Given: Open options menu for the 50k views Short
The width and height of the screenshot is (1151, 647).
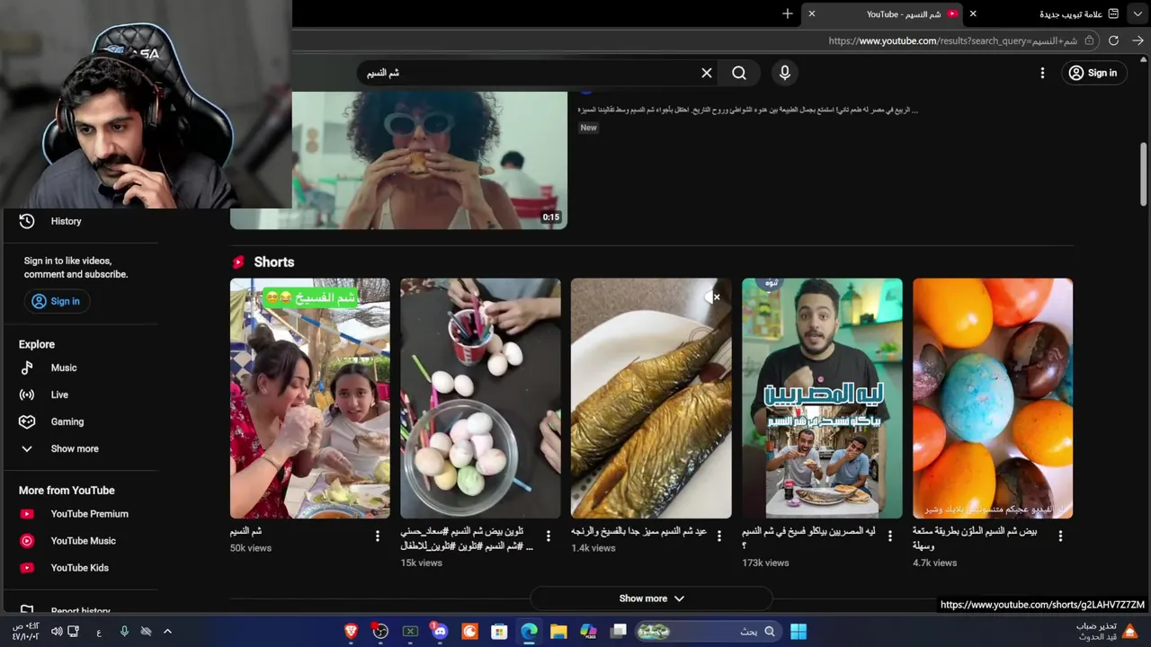Looking at the screenshot, I should 378,536.
